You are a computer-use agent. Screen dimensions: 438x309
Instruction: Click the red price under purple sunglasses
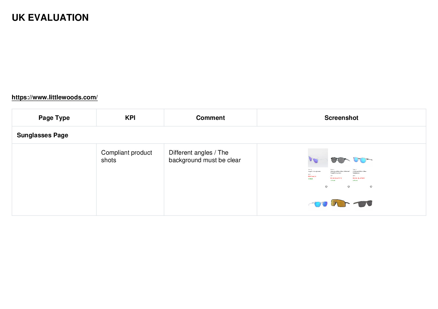312,176
